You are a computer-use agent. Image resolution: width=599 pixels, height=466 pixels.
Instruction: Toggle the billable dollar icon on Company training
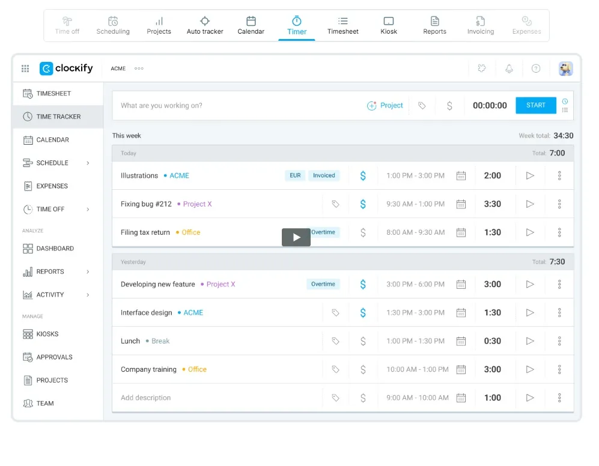363,369
